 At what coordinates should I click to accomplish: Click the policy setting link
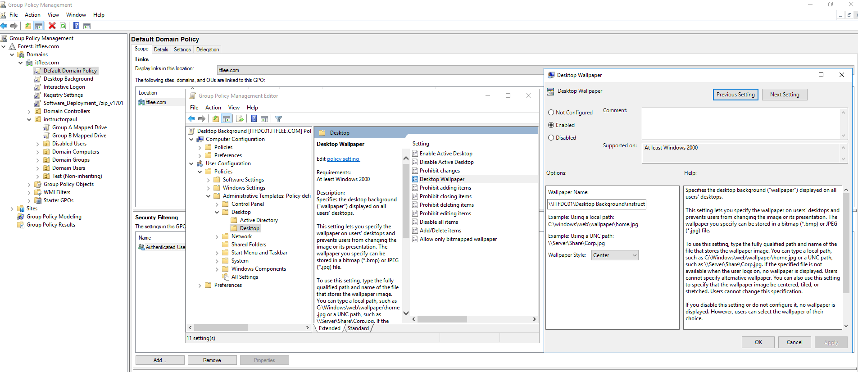pyautogui.click(x=343, y=159)
